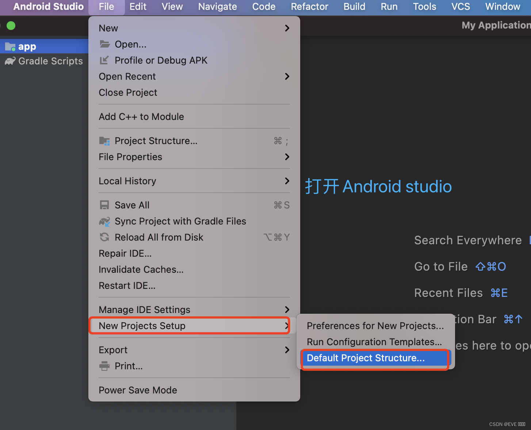
Task: Select the app tree item
Action: (x=44, y=47)
